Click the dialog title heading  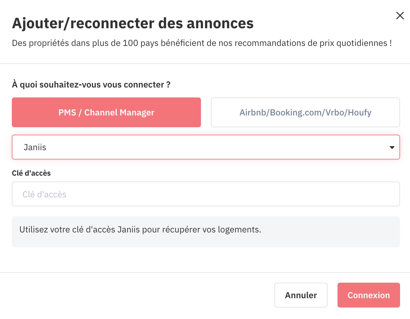tap(133, 23)
